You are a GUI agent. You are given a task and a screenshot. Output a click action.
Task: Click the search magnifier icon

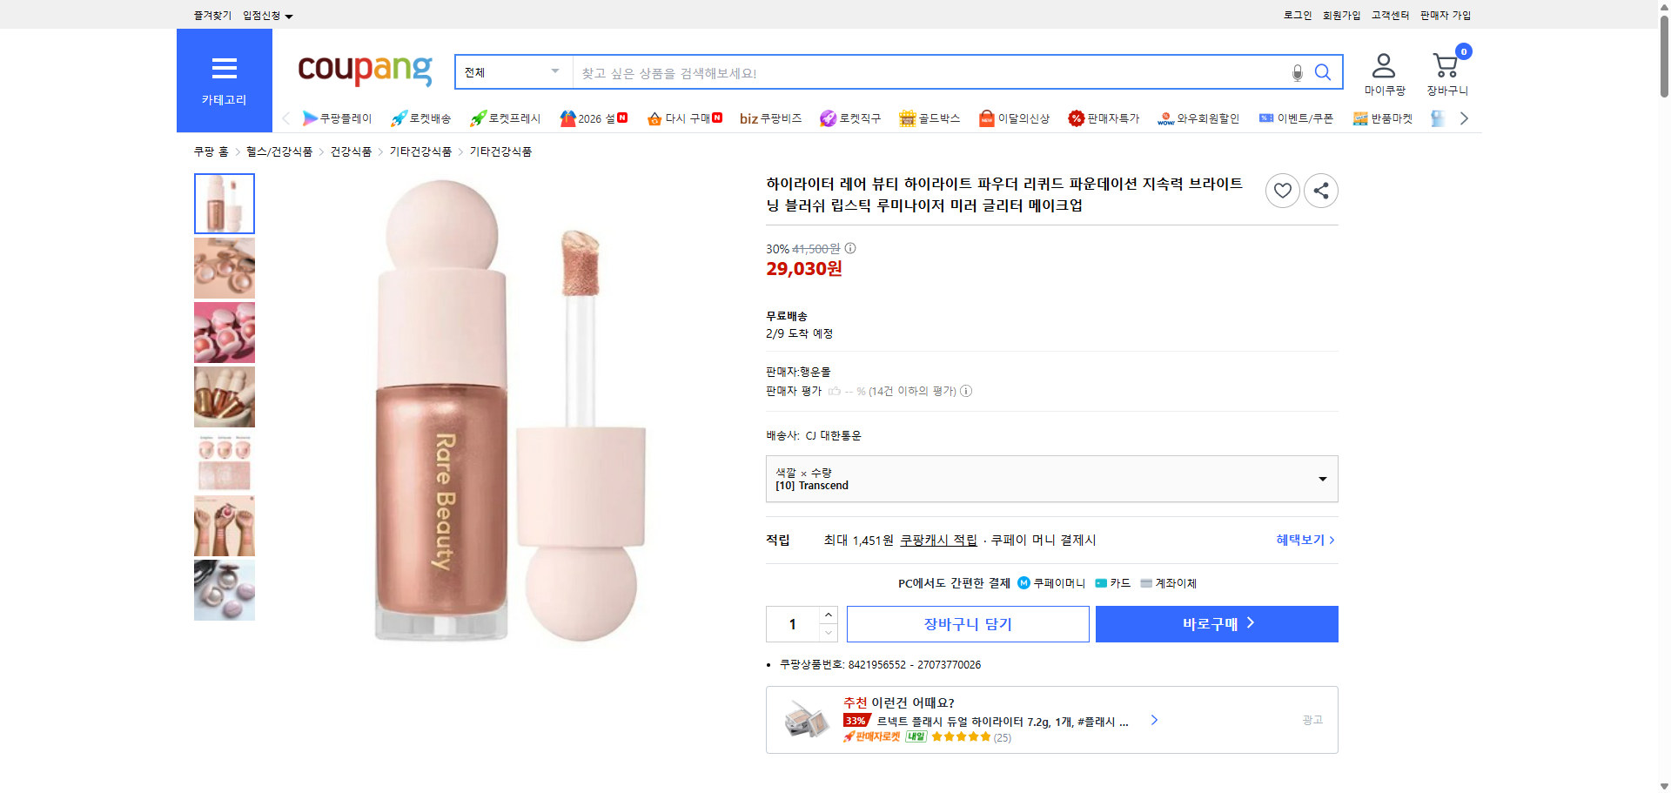(1323, 72)
